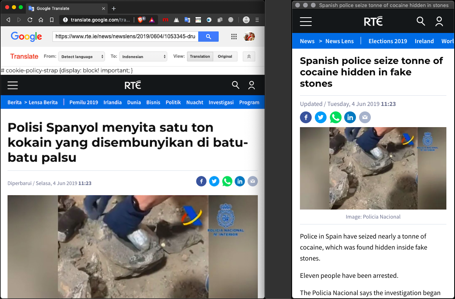Click the Brave Shields lion icon
The image size is (455, 299).
(x=140, y=20)
